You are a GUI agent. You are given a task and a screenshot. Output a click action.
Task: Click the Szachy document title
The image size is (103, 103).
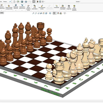(78, 2)
